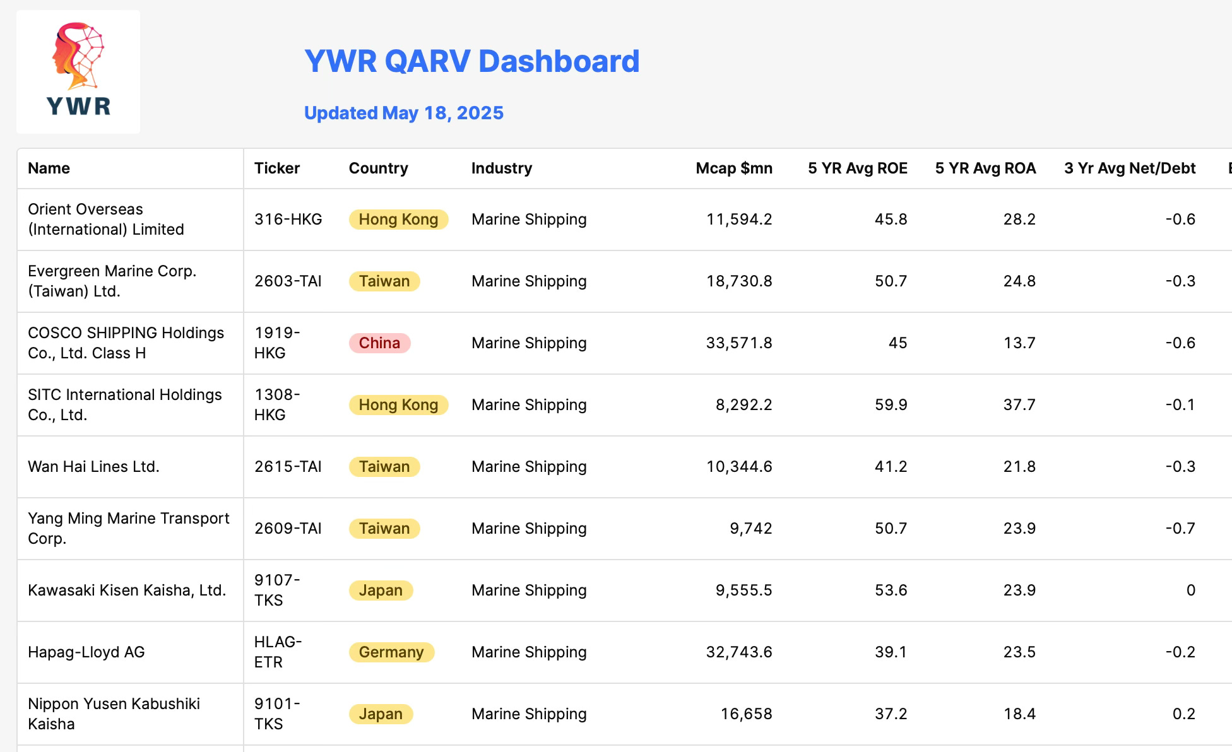Click ROA value 28.2
The width and height of the screenshot is (1232, 752).
pyautogui.click(x=1020, y=220)
